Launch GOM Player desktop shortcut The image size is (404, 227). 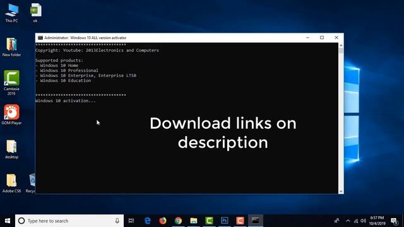click(11, 115)
